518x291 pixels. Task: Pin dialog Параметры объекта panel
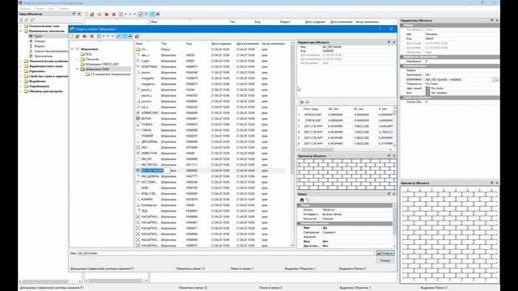[388, 42]
